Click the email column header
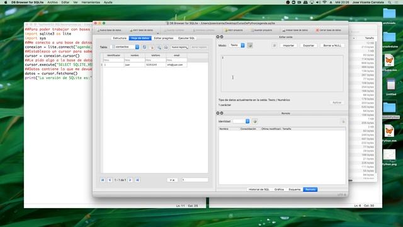This screenshot has width=403, height=227. [x=176, y=55]
